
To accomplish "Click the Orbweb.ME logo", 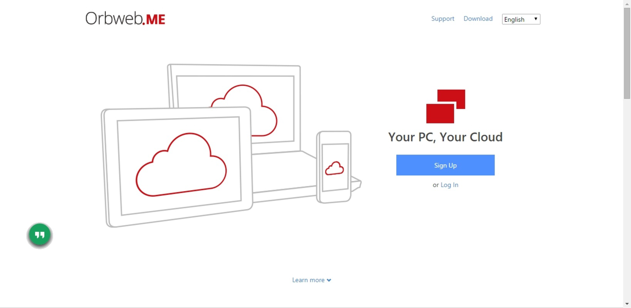I will tap(125, 18).
